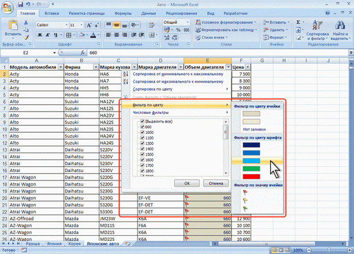Uncheck the 1800 filter value
The height and width of the screenshot is (254, 354).
pos(142,171)
